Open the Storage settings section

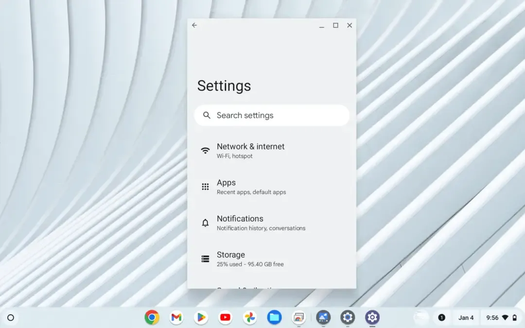click(x=272, y=259)
